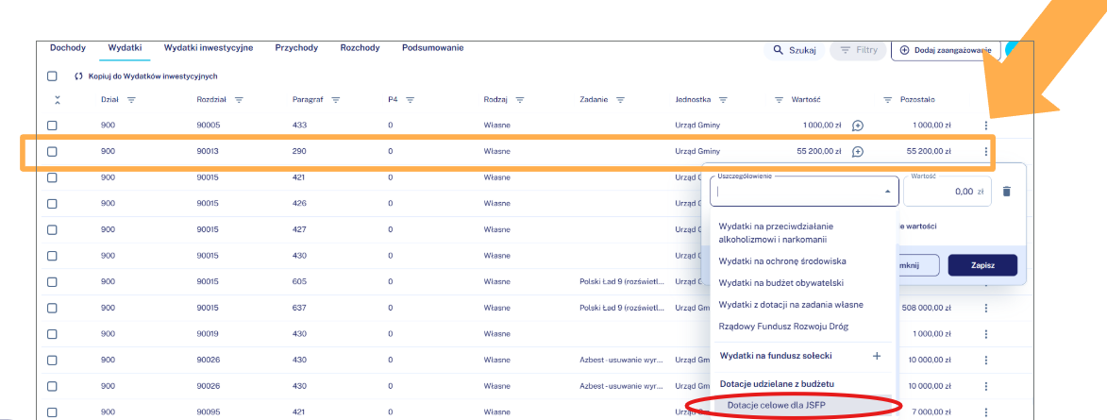
Task: Click the add-comment icon in row 90005
Action: click(858, 126)
